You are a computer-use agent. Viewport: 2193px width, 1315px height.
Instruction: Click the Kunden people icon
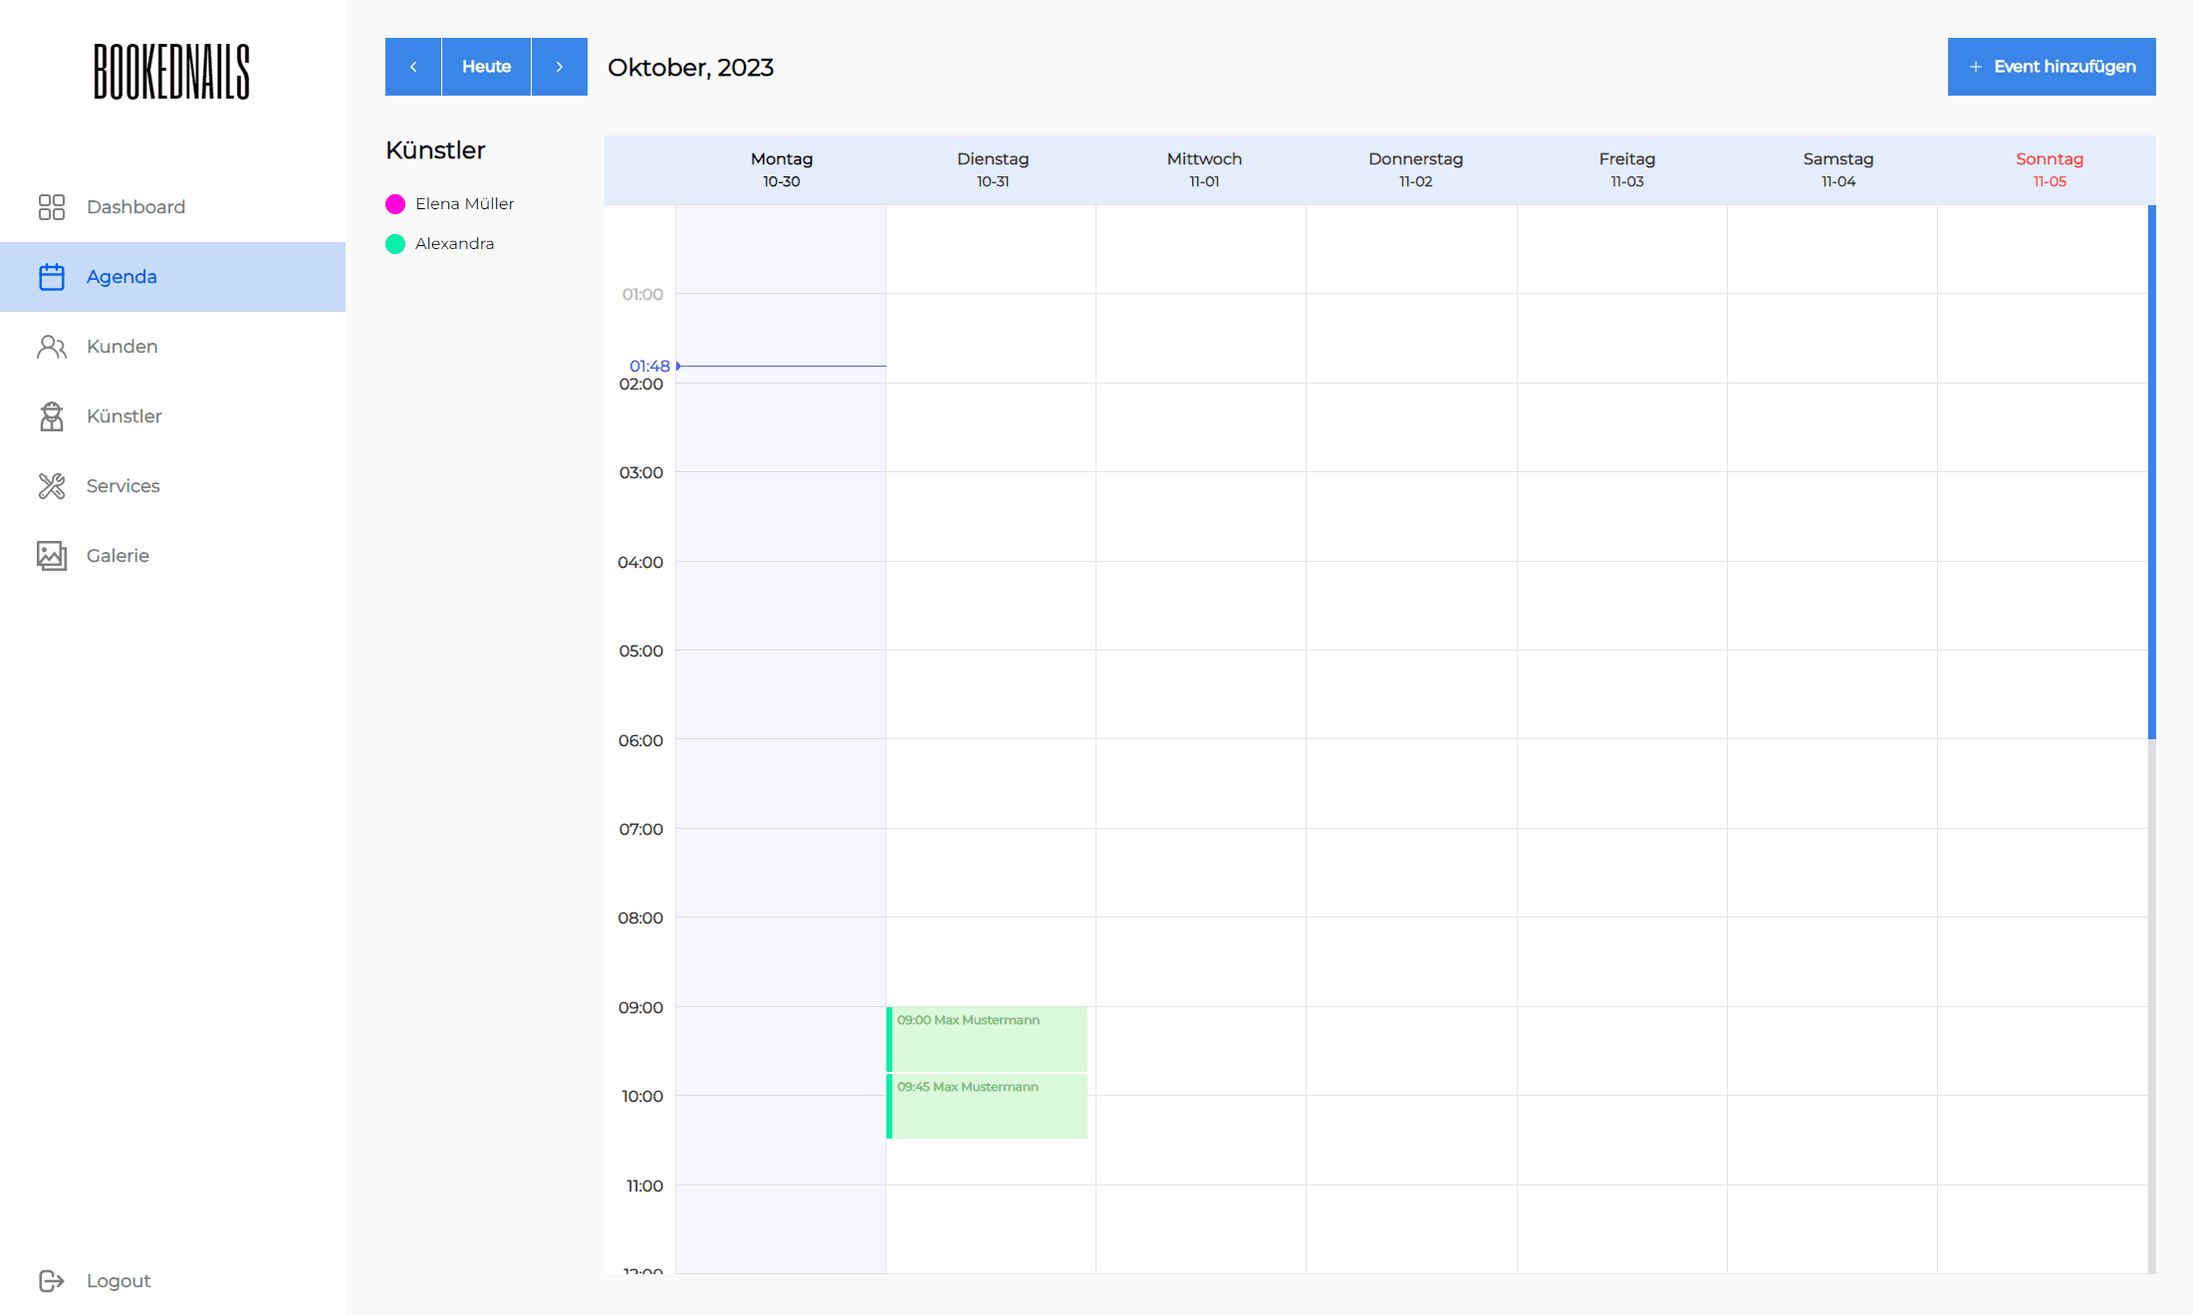coord(52,347)
